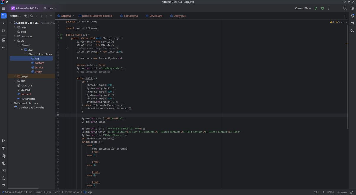356x195 pixels.
Task: Expand the resources folder
Action: (x=15, y=36)
